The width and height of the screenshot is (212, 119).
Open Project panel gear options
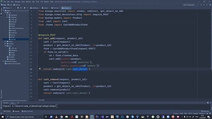(x=25, y=8)
